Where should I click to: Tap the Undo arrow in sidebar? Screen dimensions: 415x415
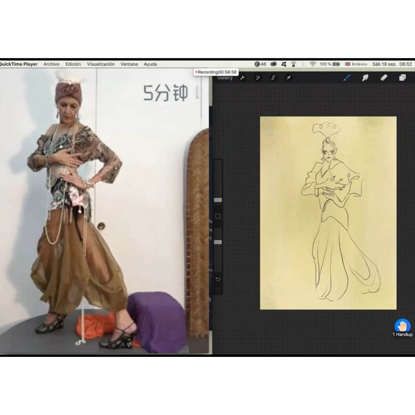click(218, 279)
